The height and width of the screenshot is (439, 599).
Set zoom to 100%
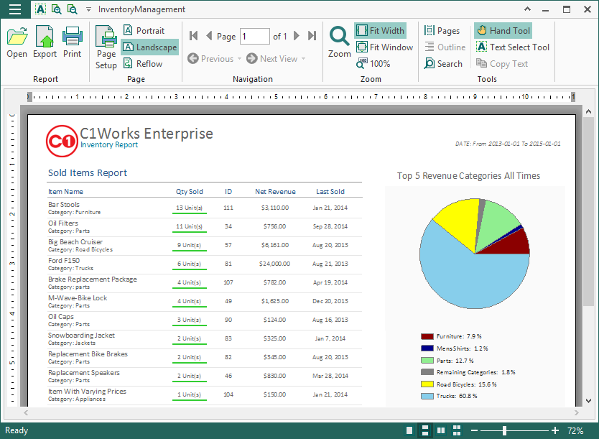coord(373,63)
